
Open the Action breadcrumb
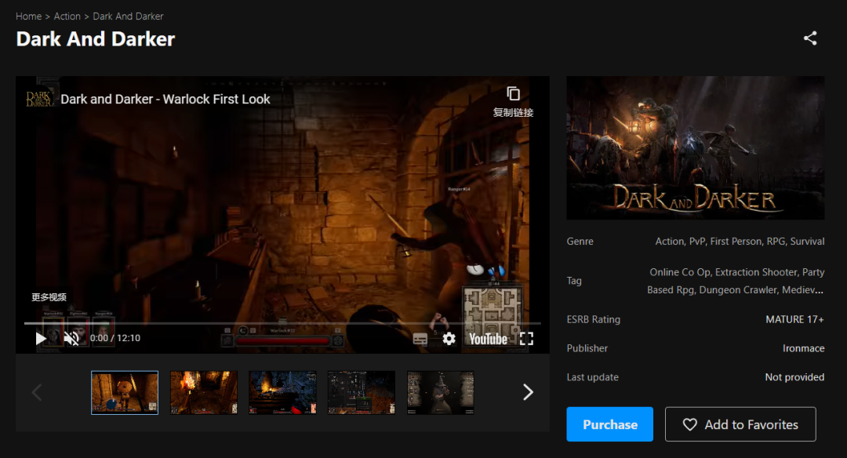coord(67,16)
